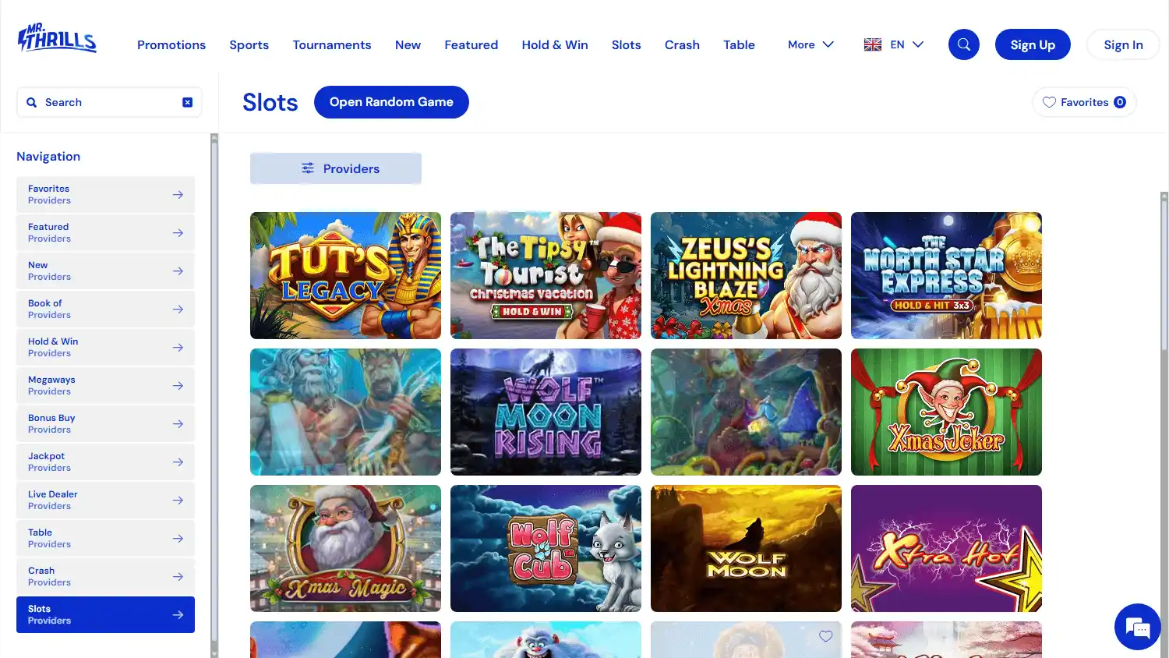
Task: Click arrow icon on Slots sidebar row
Action: 178,614
